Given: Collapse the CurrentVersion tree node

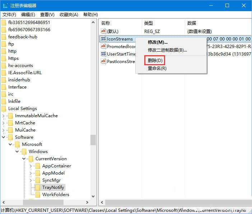Looking at the screenshot, I should tap(24, 158).
